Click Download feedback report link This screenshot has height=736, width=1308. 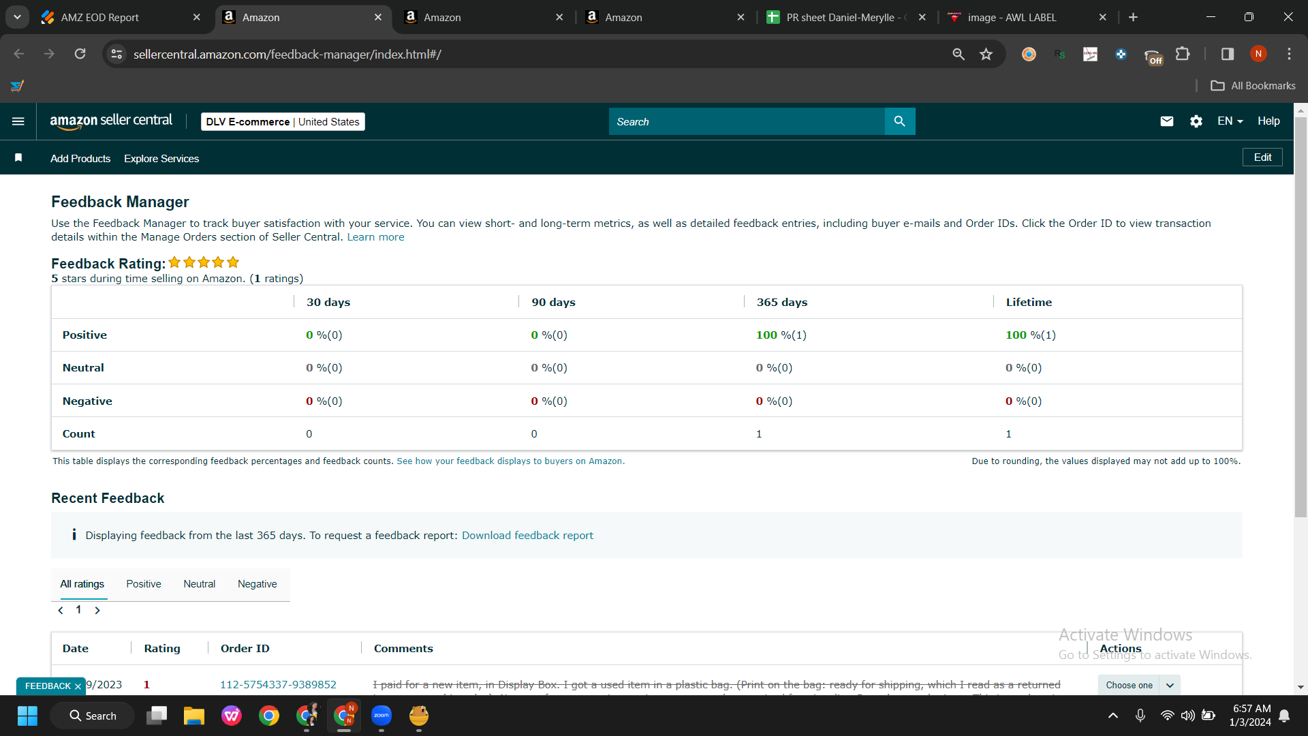click(527, 536)
